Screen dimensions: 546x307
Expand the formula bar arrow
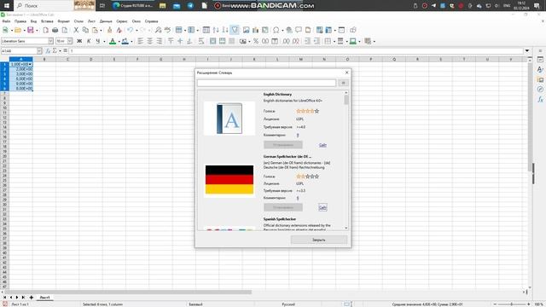[527, 51]
